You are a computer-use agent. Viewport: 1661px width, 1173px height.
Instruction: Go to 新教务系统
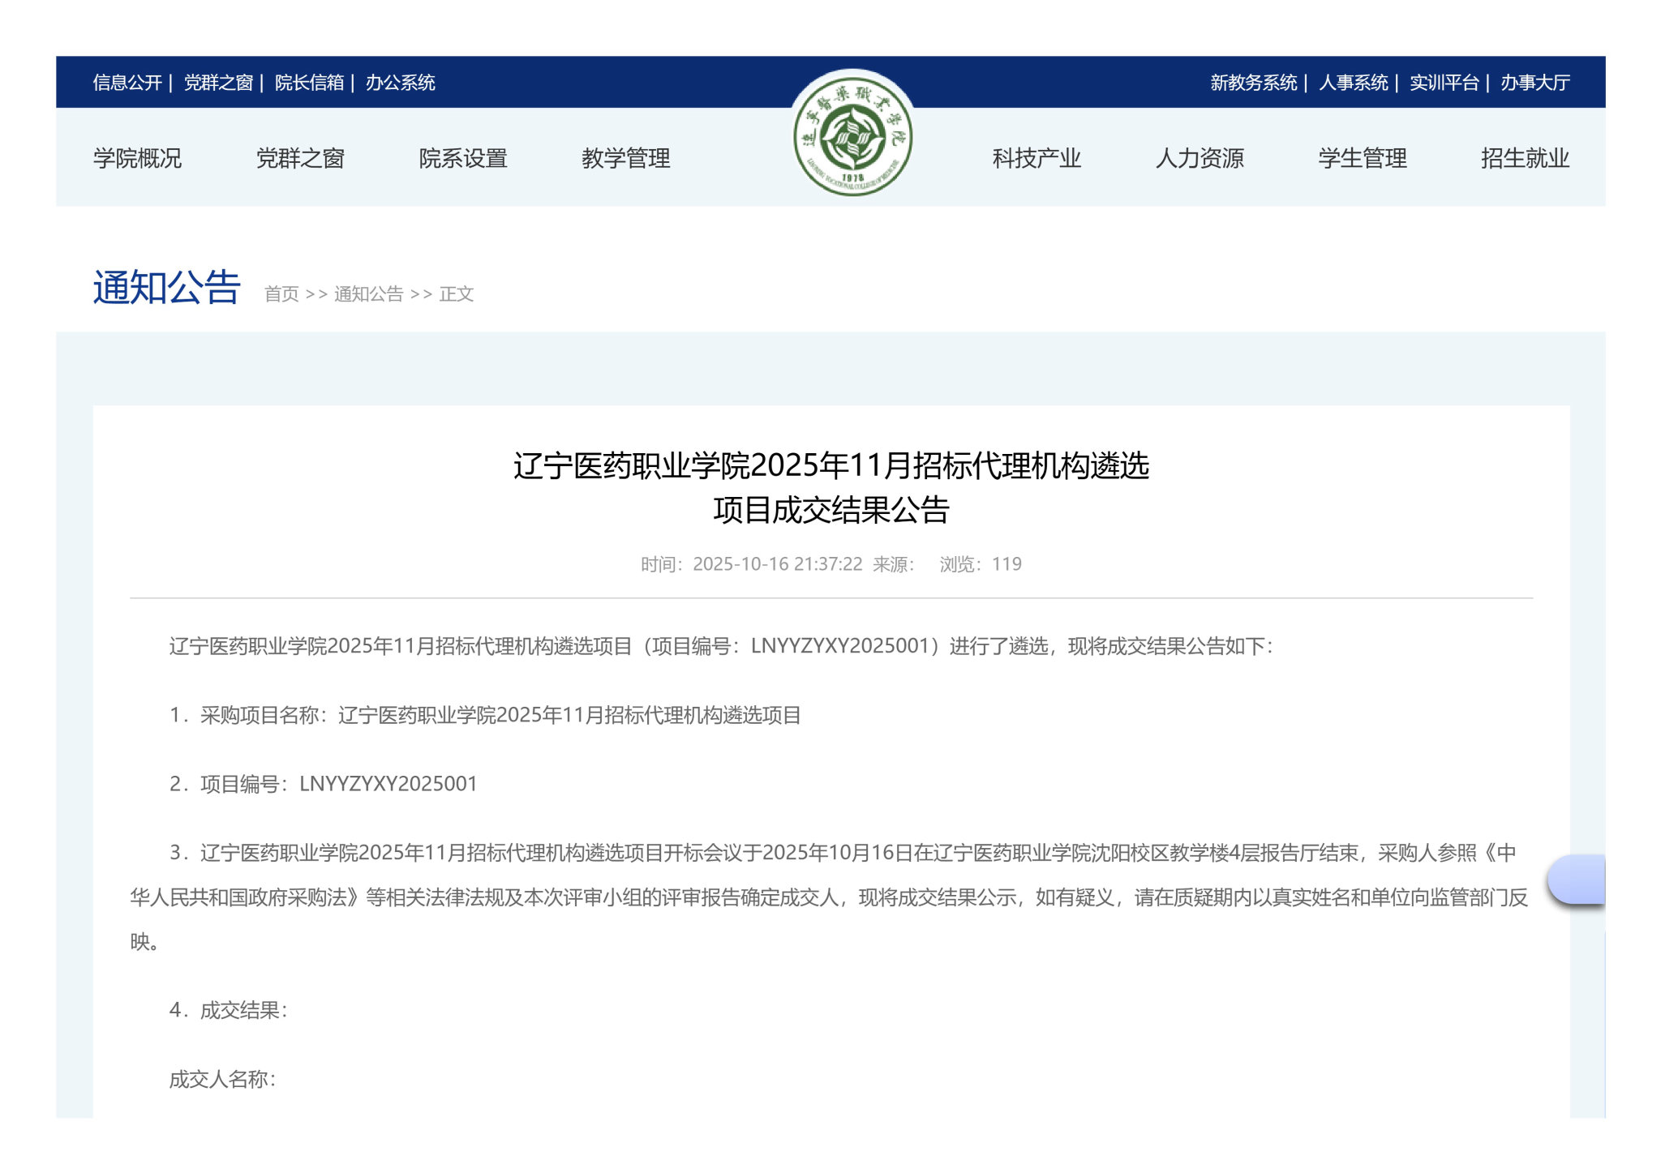(x=1253, y=83)
